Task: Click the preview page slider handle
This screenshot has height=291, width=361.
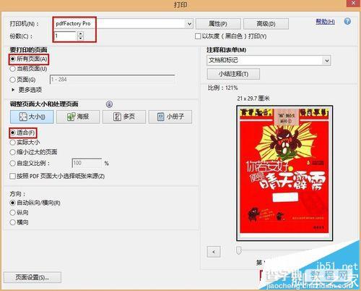Action: (x=238, y=250)
